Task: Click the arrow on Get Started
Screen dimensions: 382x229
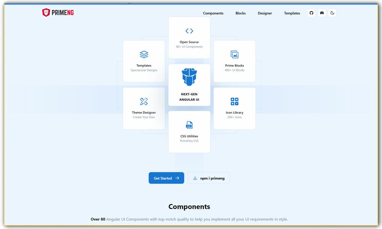Action: (x=177, y=178)
